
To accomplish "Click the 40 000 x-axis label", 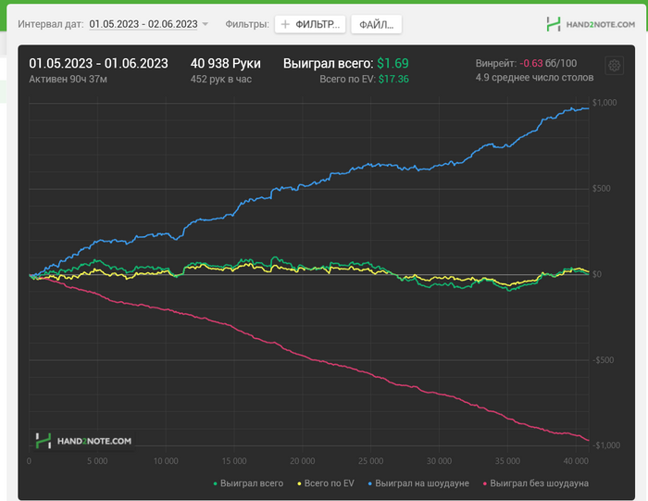I will pyautogui.click(x=576, y=461).
